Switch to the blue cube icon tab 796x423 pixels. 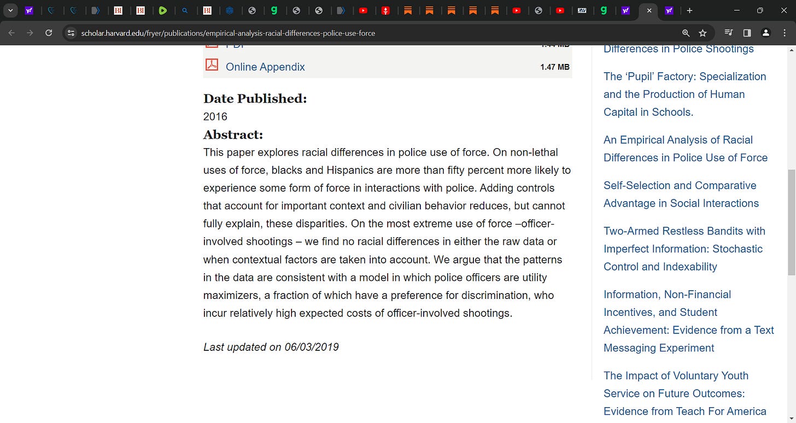[229, 10]
